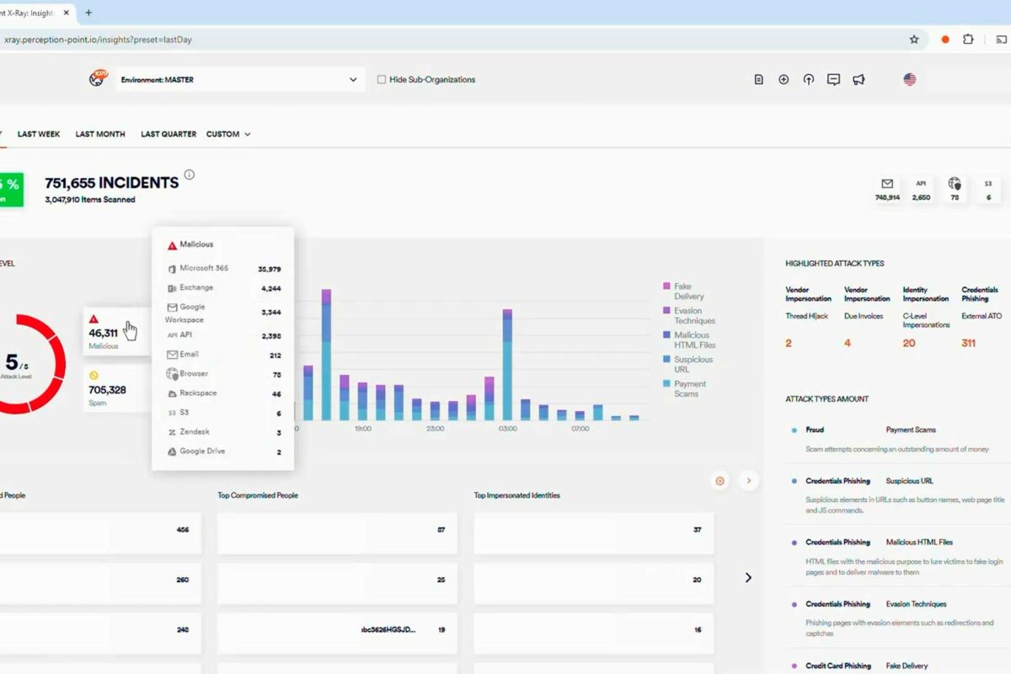This screenshot has height=674, width=1011.
Task: Click the Rackspace row showing 46
Action: pyautogui.click(x=223, y=393)
